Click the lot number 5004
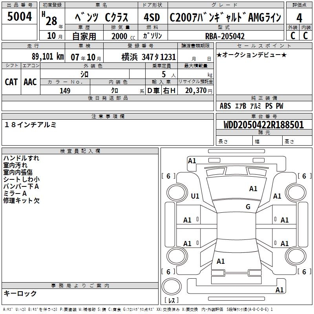 [x=19, y=16]
